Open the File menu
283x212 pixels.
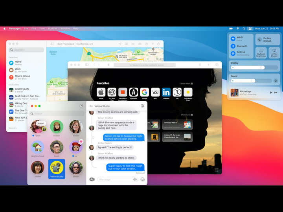pos(26,29)
